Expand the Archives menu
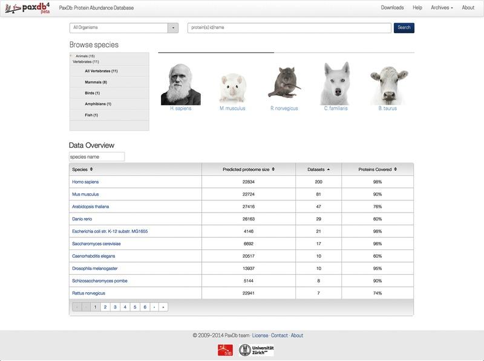The image size is (484, 361). 442,8
